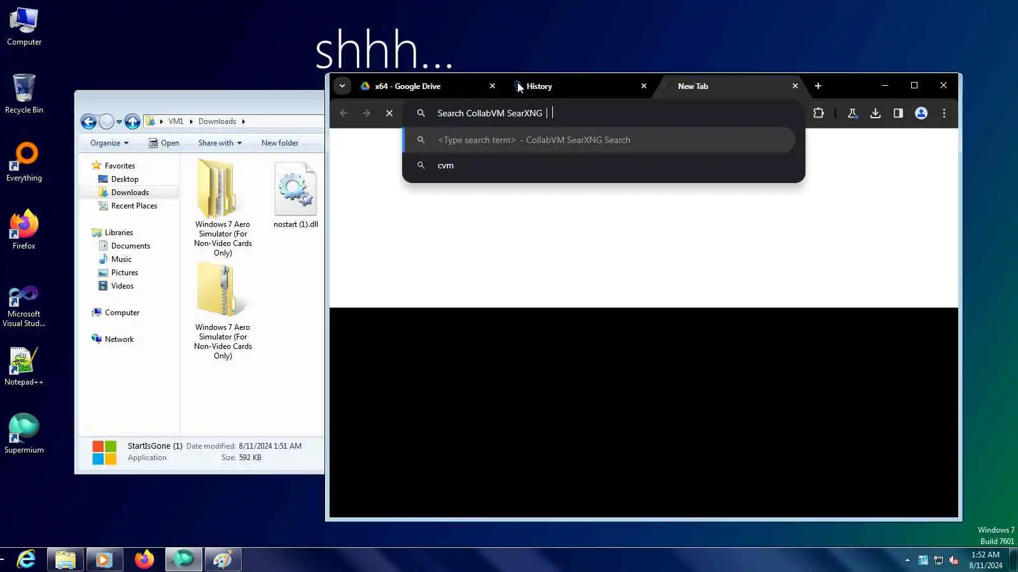Viewport: 1018px width, 572px height.
Task: Click the Libraries heading in Explorer sidebar
Action: pyautogui.click(x=119, y=233)
